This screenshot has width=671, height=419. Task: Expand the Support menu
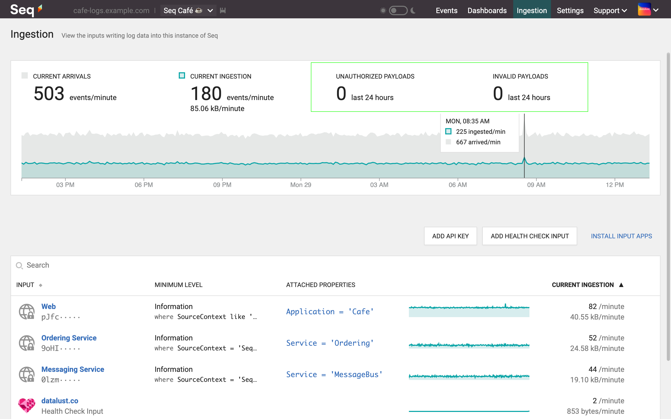click(x=610, y=10)
